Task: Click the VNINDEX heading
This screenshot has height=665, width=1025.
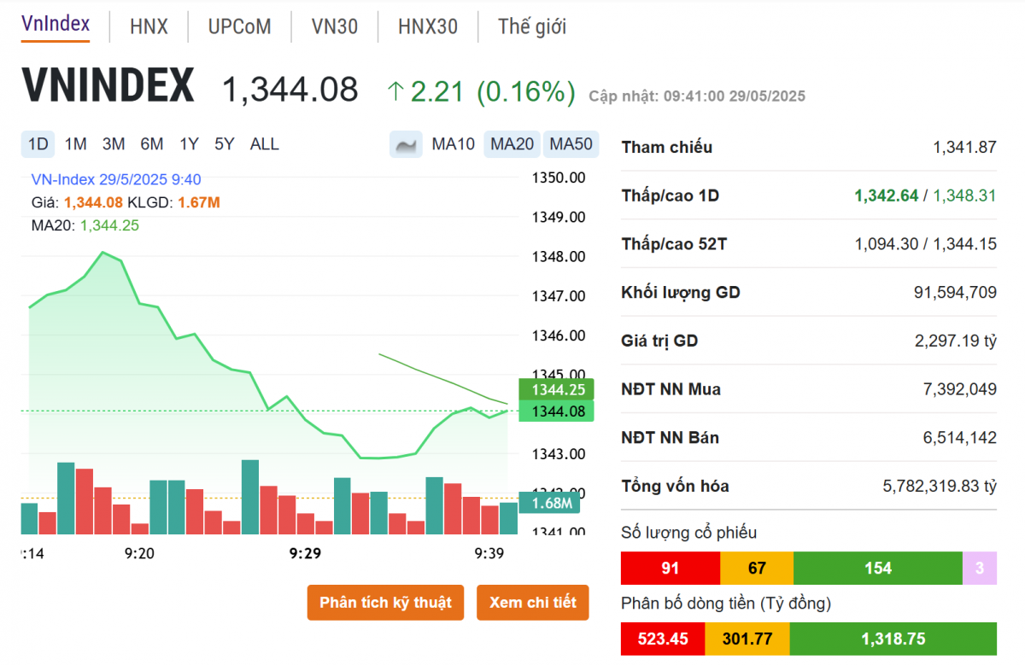Action: [x=108, y=86]
